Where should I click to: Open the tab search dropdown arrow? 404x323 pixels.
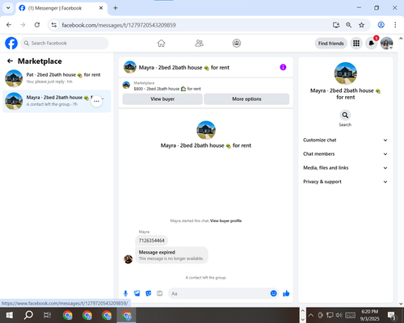(8, 8)
